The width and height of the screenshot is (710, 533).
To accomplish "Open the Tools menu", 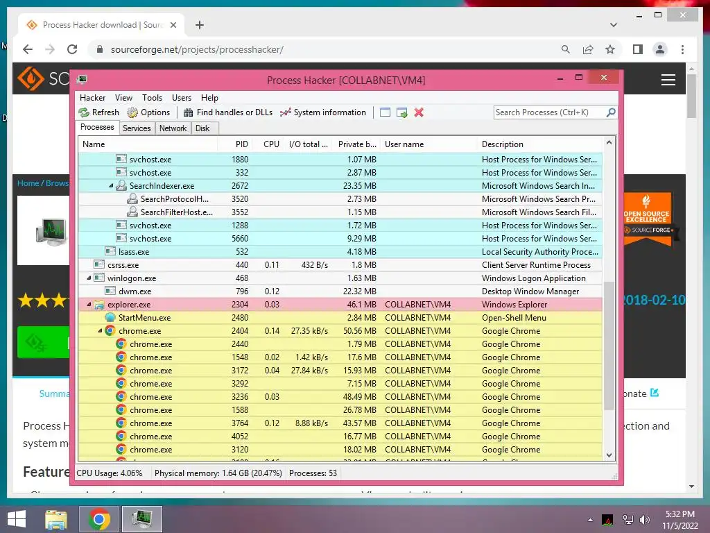I will [x=152, y=97].
